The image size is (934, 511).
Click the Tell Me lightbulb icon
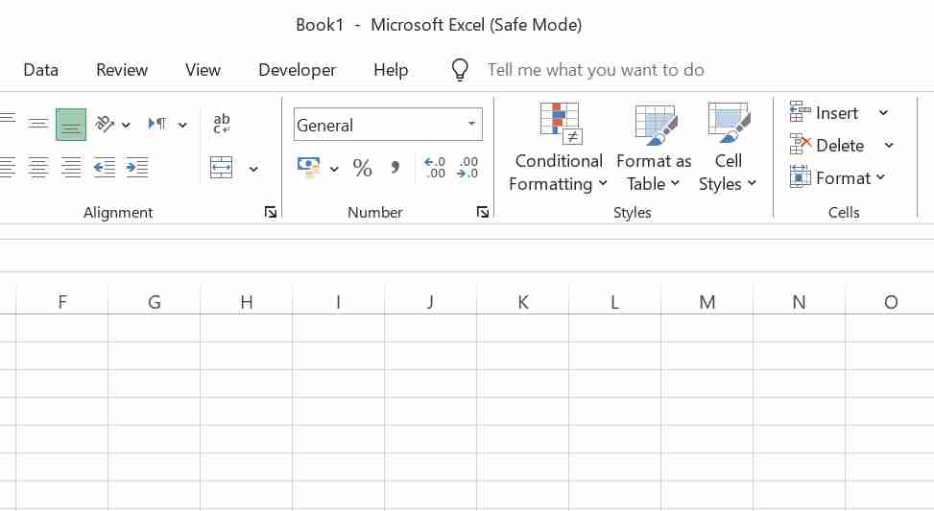(460, 70)
